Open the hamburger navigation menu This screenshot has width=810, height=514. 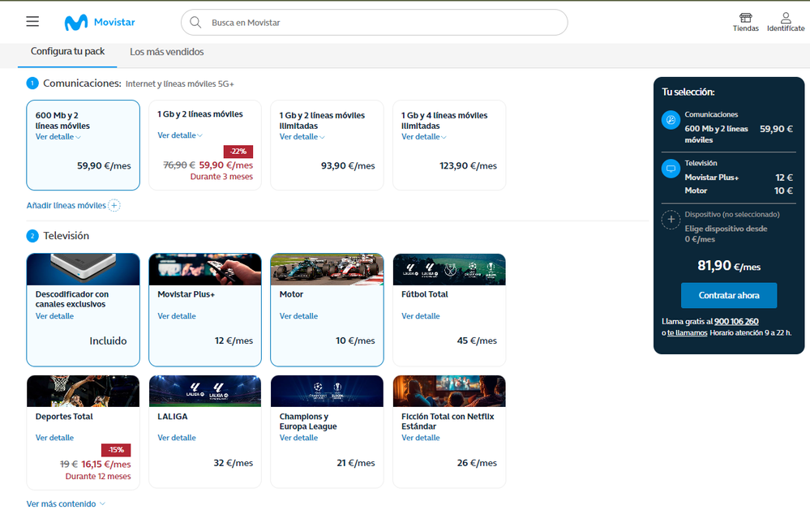coord(32,22)
